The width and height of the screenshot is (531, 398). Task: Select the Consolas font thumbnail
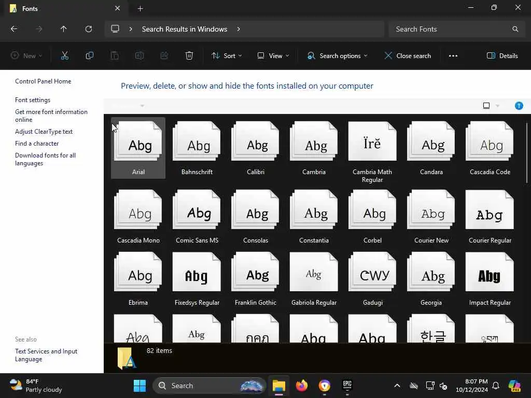(255, 217)
